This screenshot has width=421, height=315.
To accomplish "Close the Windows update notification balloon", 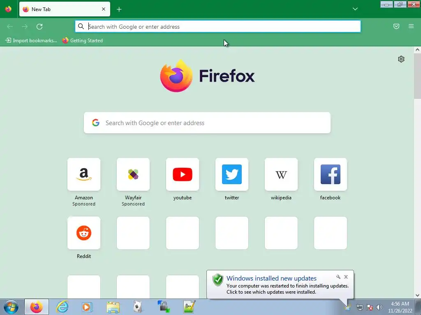I will click(346, 277).
